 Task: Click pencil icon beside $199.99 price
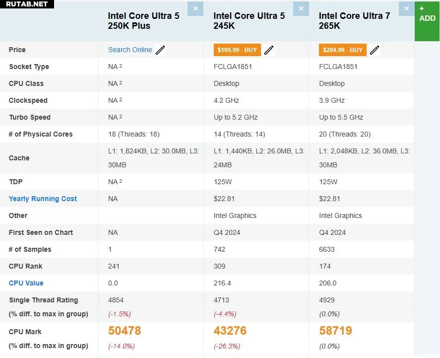[269, 50]
